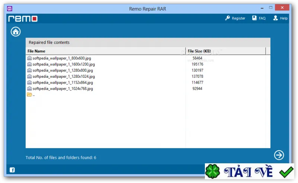Open Register link
Screen dimensions: 298x183
[x=238, y=18]
